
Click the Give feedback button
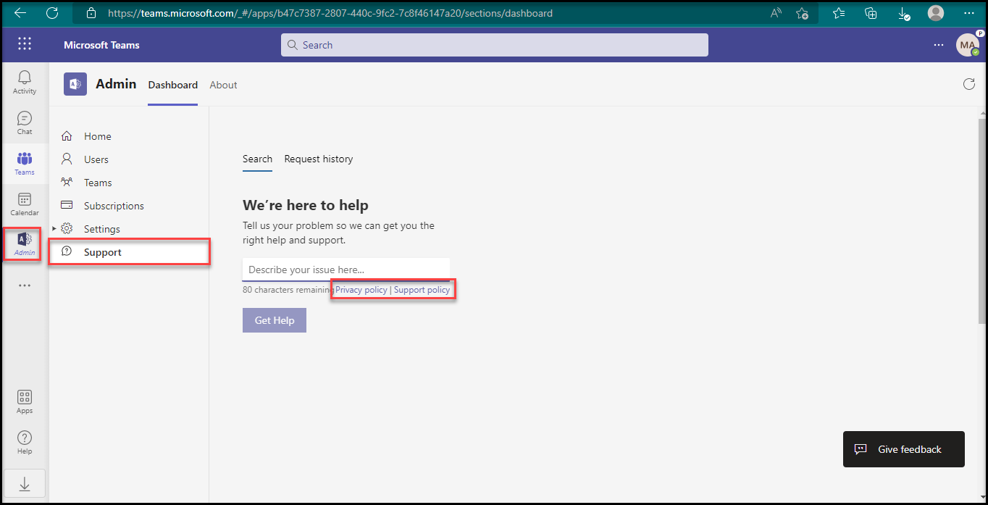pos(903,449)
